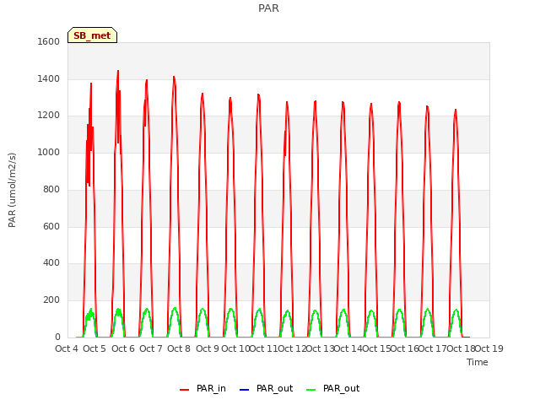The image size is (540, 405).
Task: Click the SB_met annotation box
Action: [92, 35]
